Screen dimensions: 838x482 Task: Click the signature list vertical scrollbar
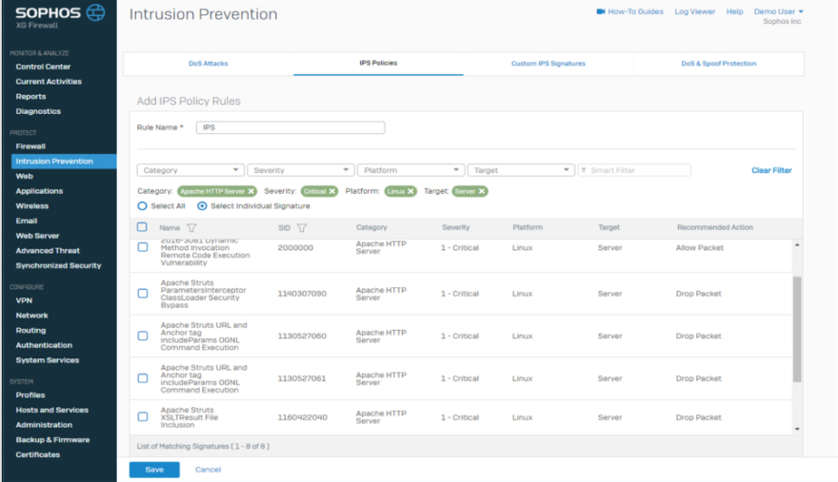point(797,329)
